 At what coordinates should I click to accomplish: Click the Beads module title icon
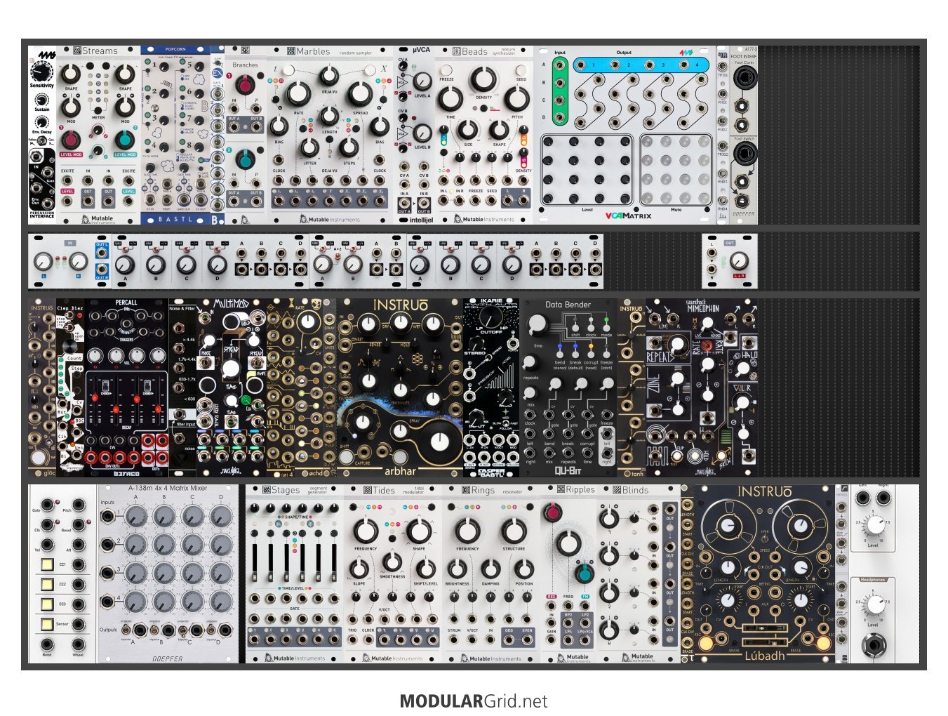coord(456,51)
